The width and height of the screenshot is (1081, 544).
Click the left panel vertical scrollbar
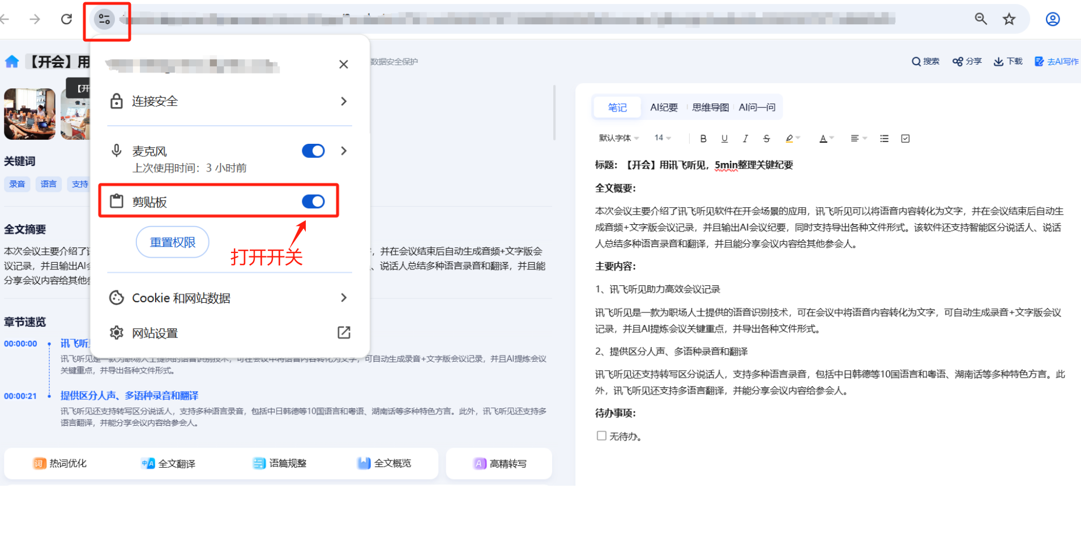pos(554,113)
